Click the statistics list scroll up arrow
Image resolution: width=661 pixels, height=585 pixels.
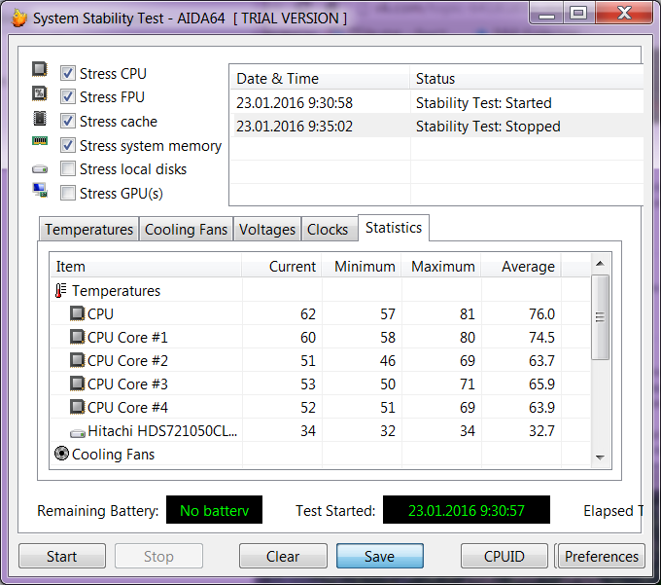point(601,264)
